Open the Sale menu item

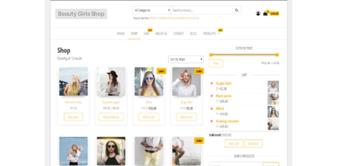(146, 33)
